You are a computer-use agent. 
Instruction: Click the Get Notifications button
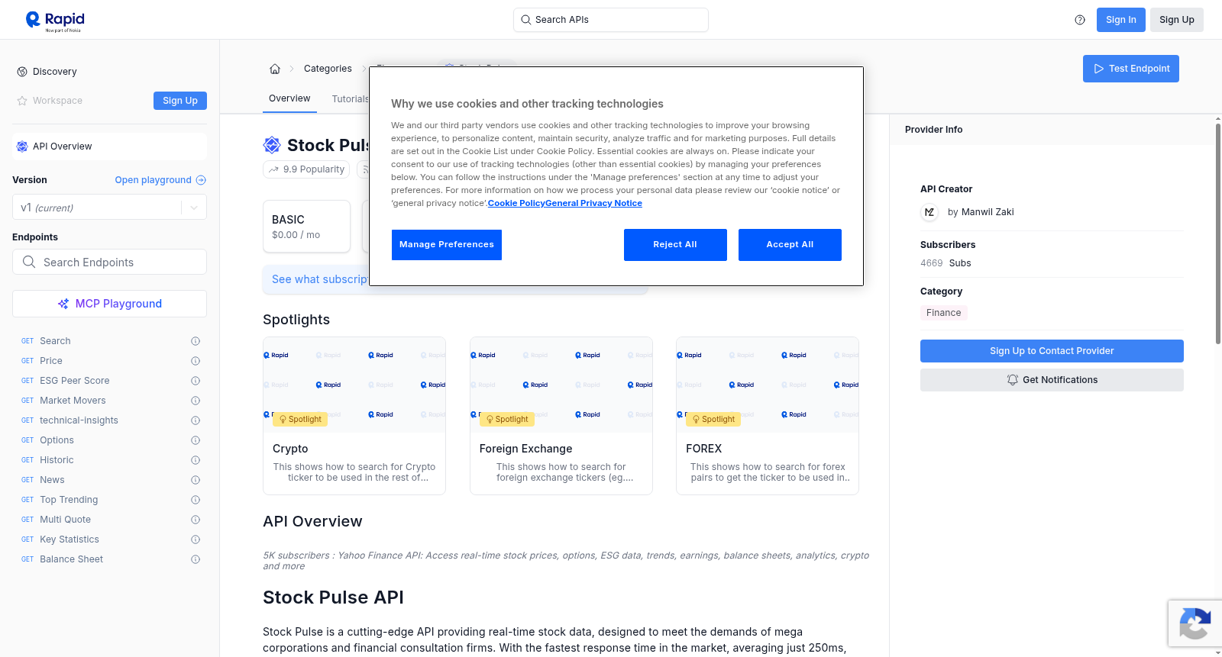(1052, 380)
